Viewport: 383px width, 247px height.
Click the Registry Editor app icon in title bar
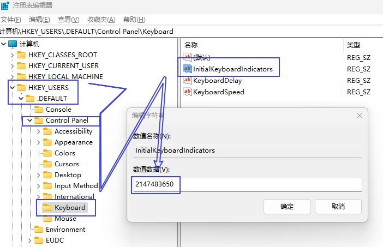point(5,5)
